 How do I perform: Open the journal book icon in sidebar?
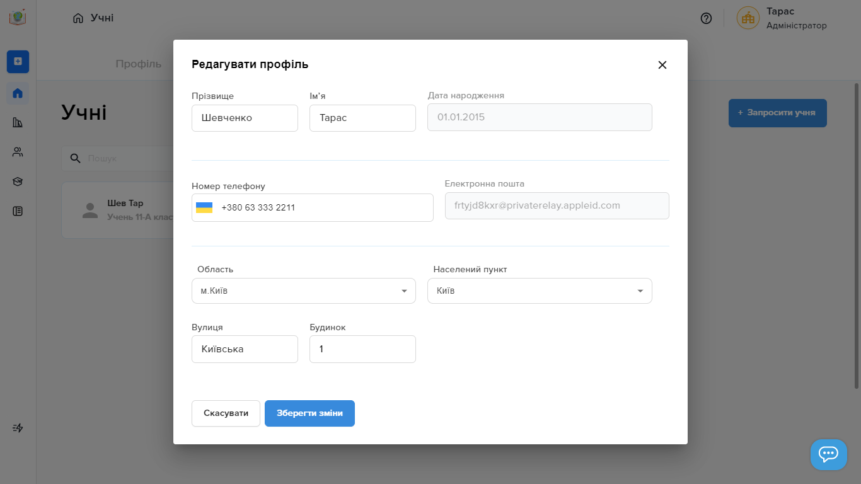pyautogui.click(x=18, y=211)
